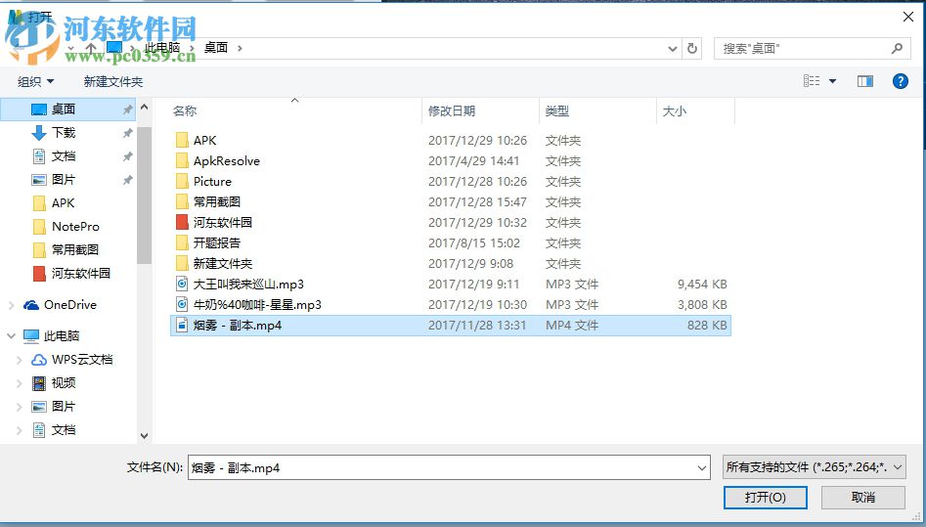926x527 pixels.
Task: Open pinned 图片 in quick access sidebar
Action: (64, 180)
